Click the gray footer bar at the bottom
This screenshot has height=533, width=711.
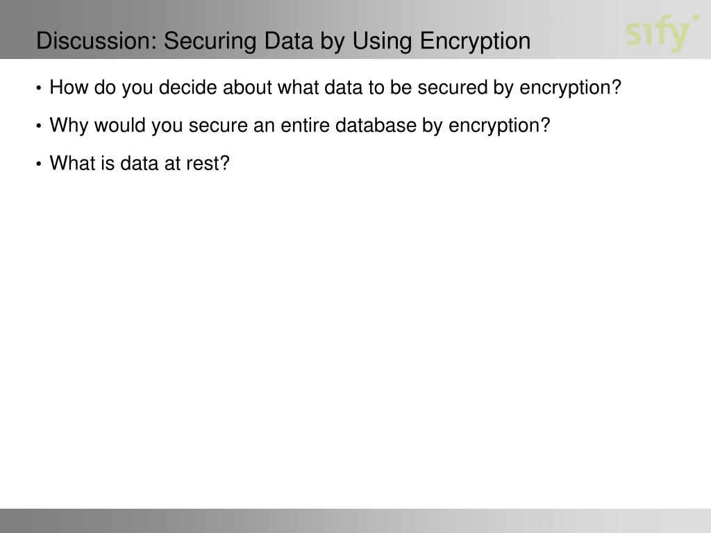[x=355, y=521]
